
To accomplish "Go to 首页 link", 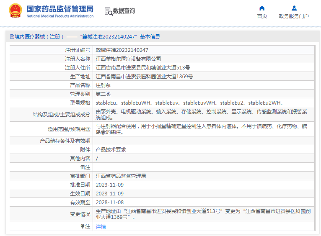I will (262, 16).
